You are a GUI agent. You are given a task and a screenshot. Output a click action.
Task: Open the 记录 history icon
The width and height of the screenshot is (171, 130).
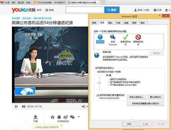pyautogui.click(x=158, y=10)
